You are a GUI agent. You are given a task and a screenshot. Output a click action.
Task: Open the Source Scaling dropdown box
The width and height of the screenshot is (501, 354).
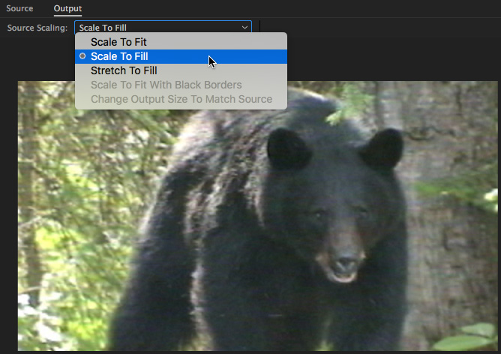pyautogui.click(x=163, y=28)
